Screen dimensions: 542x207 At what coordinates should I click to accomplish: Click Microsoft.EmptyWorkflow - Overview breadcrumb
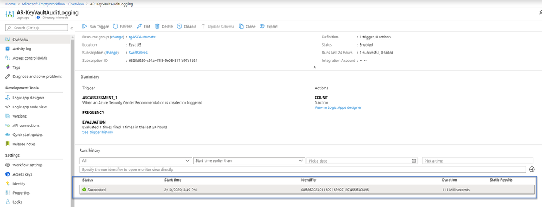pos(53,4)
